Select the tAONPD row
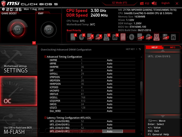Image resolution: width=182 pixels, height=137 pixels. click(93, 91)
